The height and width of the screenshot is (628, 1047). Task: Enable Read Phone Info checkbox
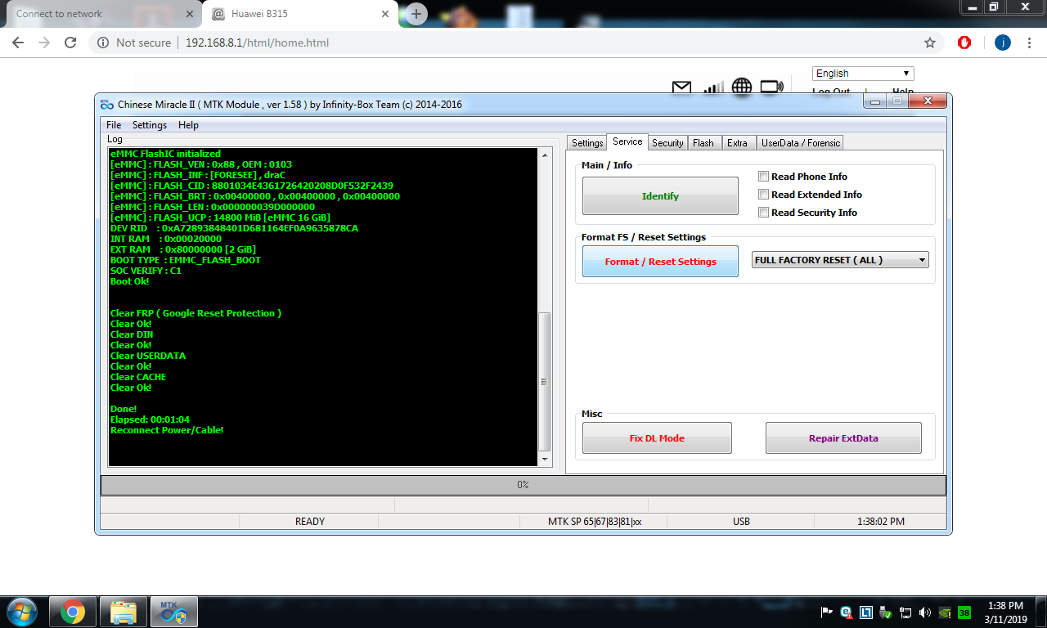(x=763, y=177)
